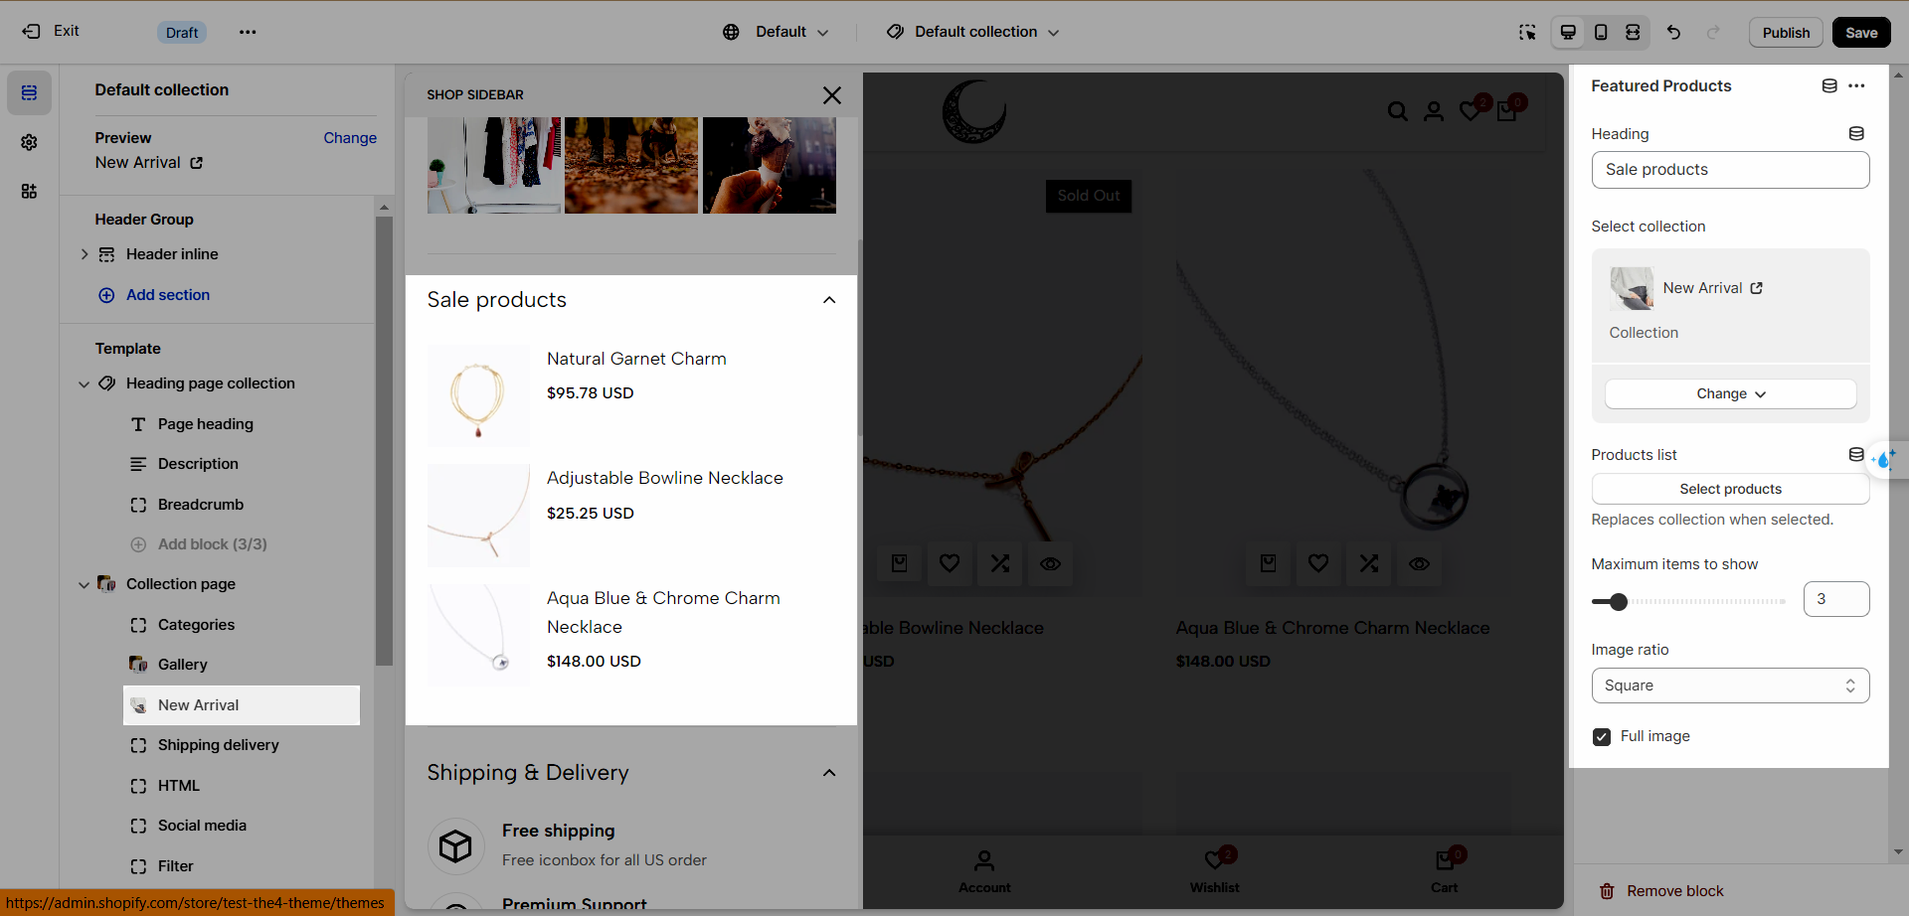
Task: Collapse Heading page collection section
Action: point(85,383)
